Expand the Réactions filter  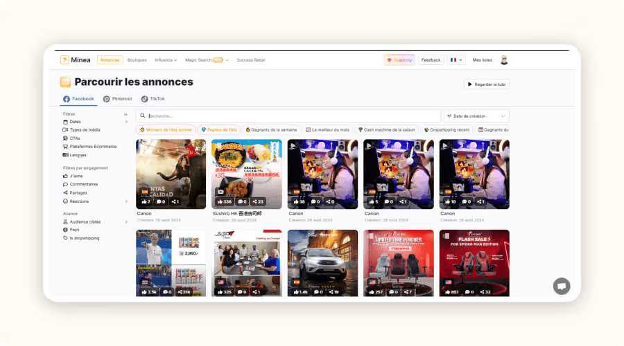95,201
